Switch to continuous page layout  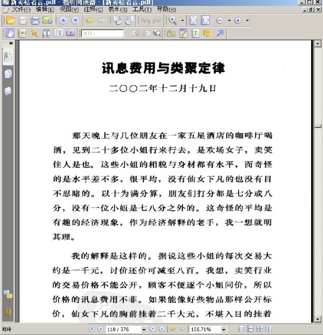(x=250, y=329)
